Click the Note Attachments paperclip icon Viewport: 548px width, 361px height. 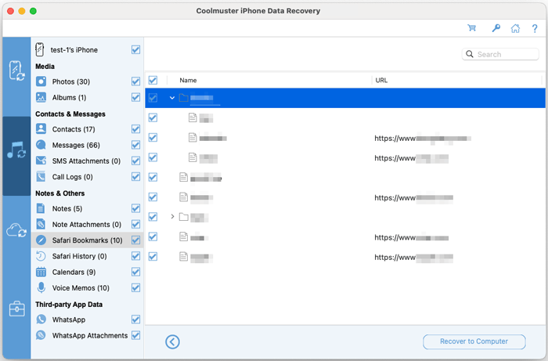[x=41, y=224]
